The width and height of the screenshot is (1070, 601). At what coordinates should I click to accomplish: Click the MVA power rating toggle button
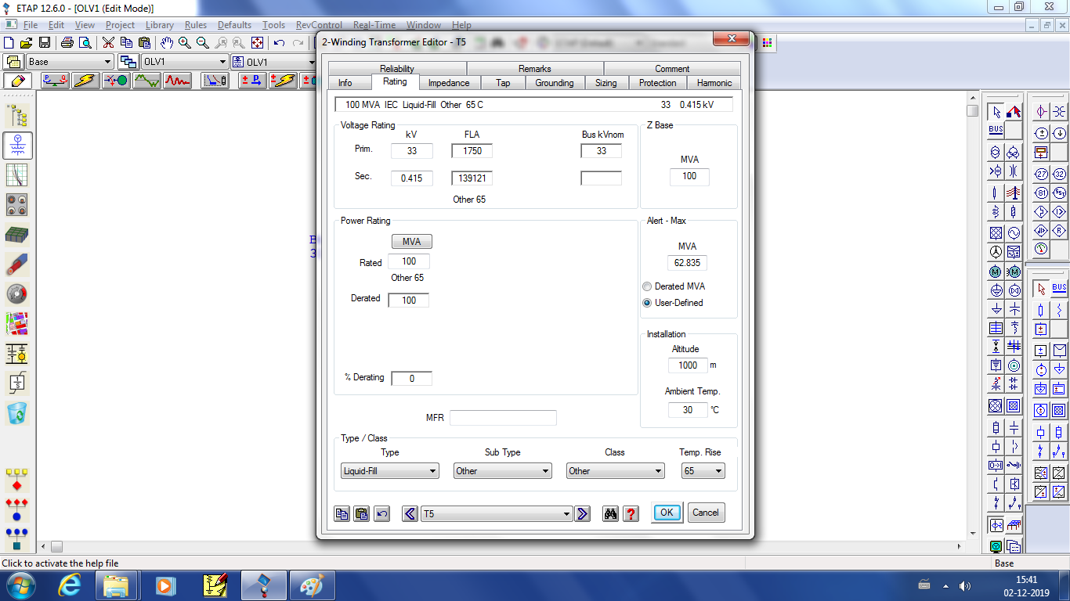point(411,241)
